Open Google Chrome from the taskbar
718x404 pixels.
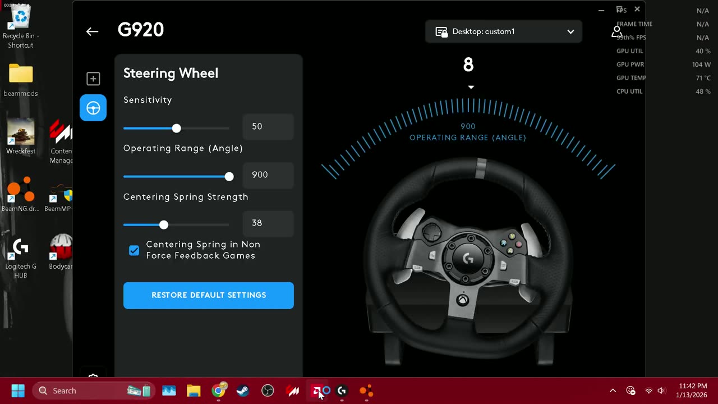point(219,391)
